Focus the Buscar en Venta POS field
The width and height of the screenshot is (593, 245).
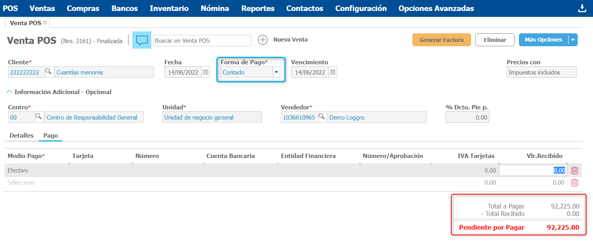(202, 40)
